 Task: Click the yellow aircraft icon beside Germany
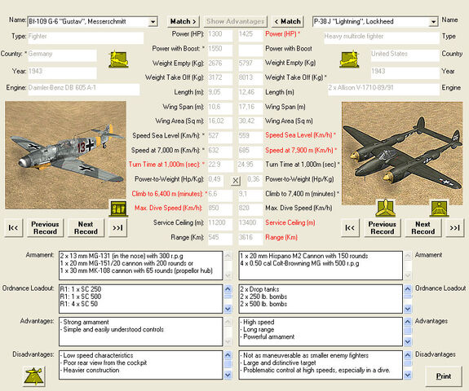pos(118,59)
